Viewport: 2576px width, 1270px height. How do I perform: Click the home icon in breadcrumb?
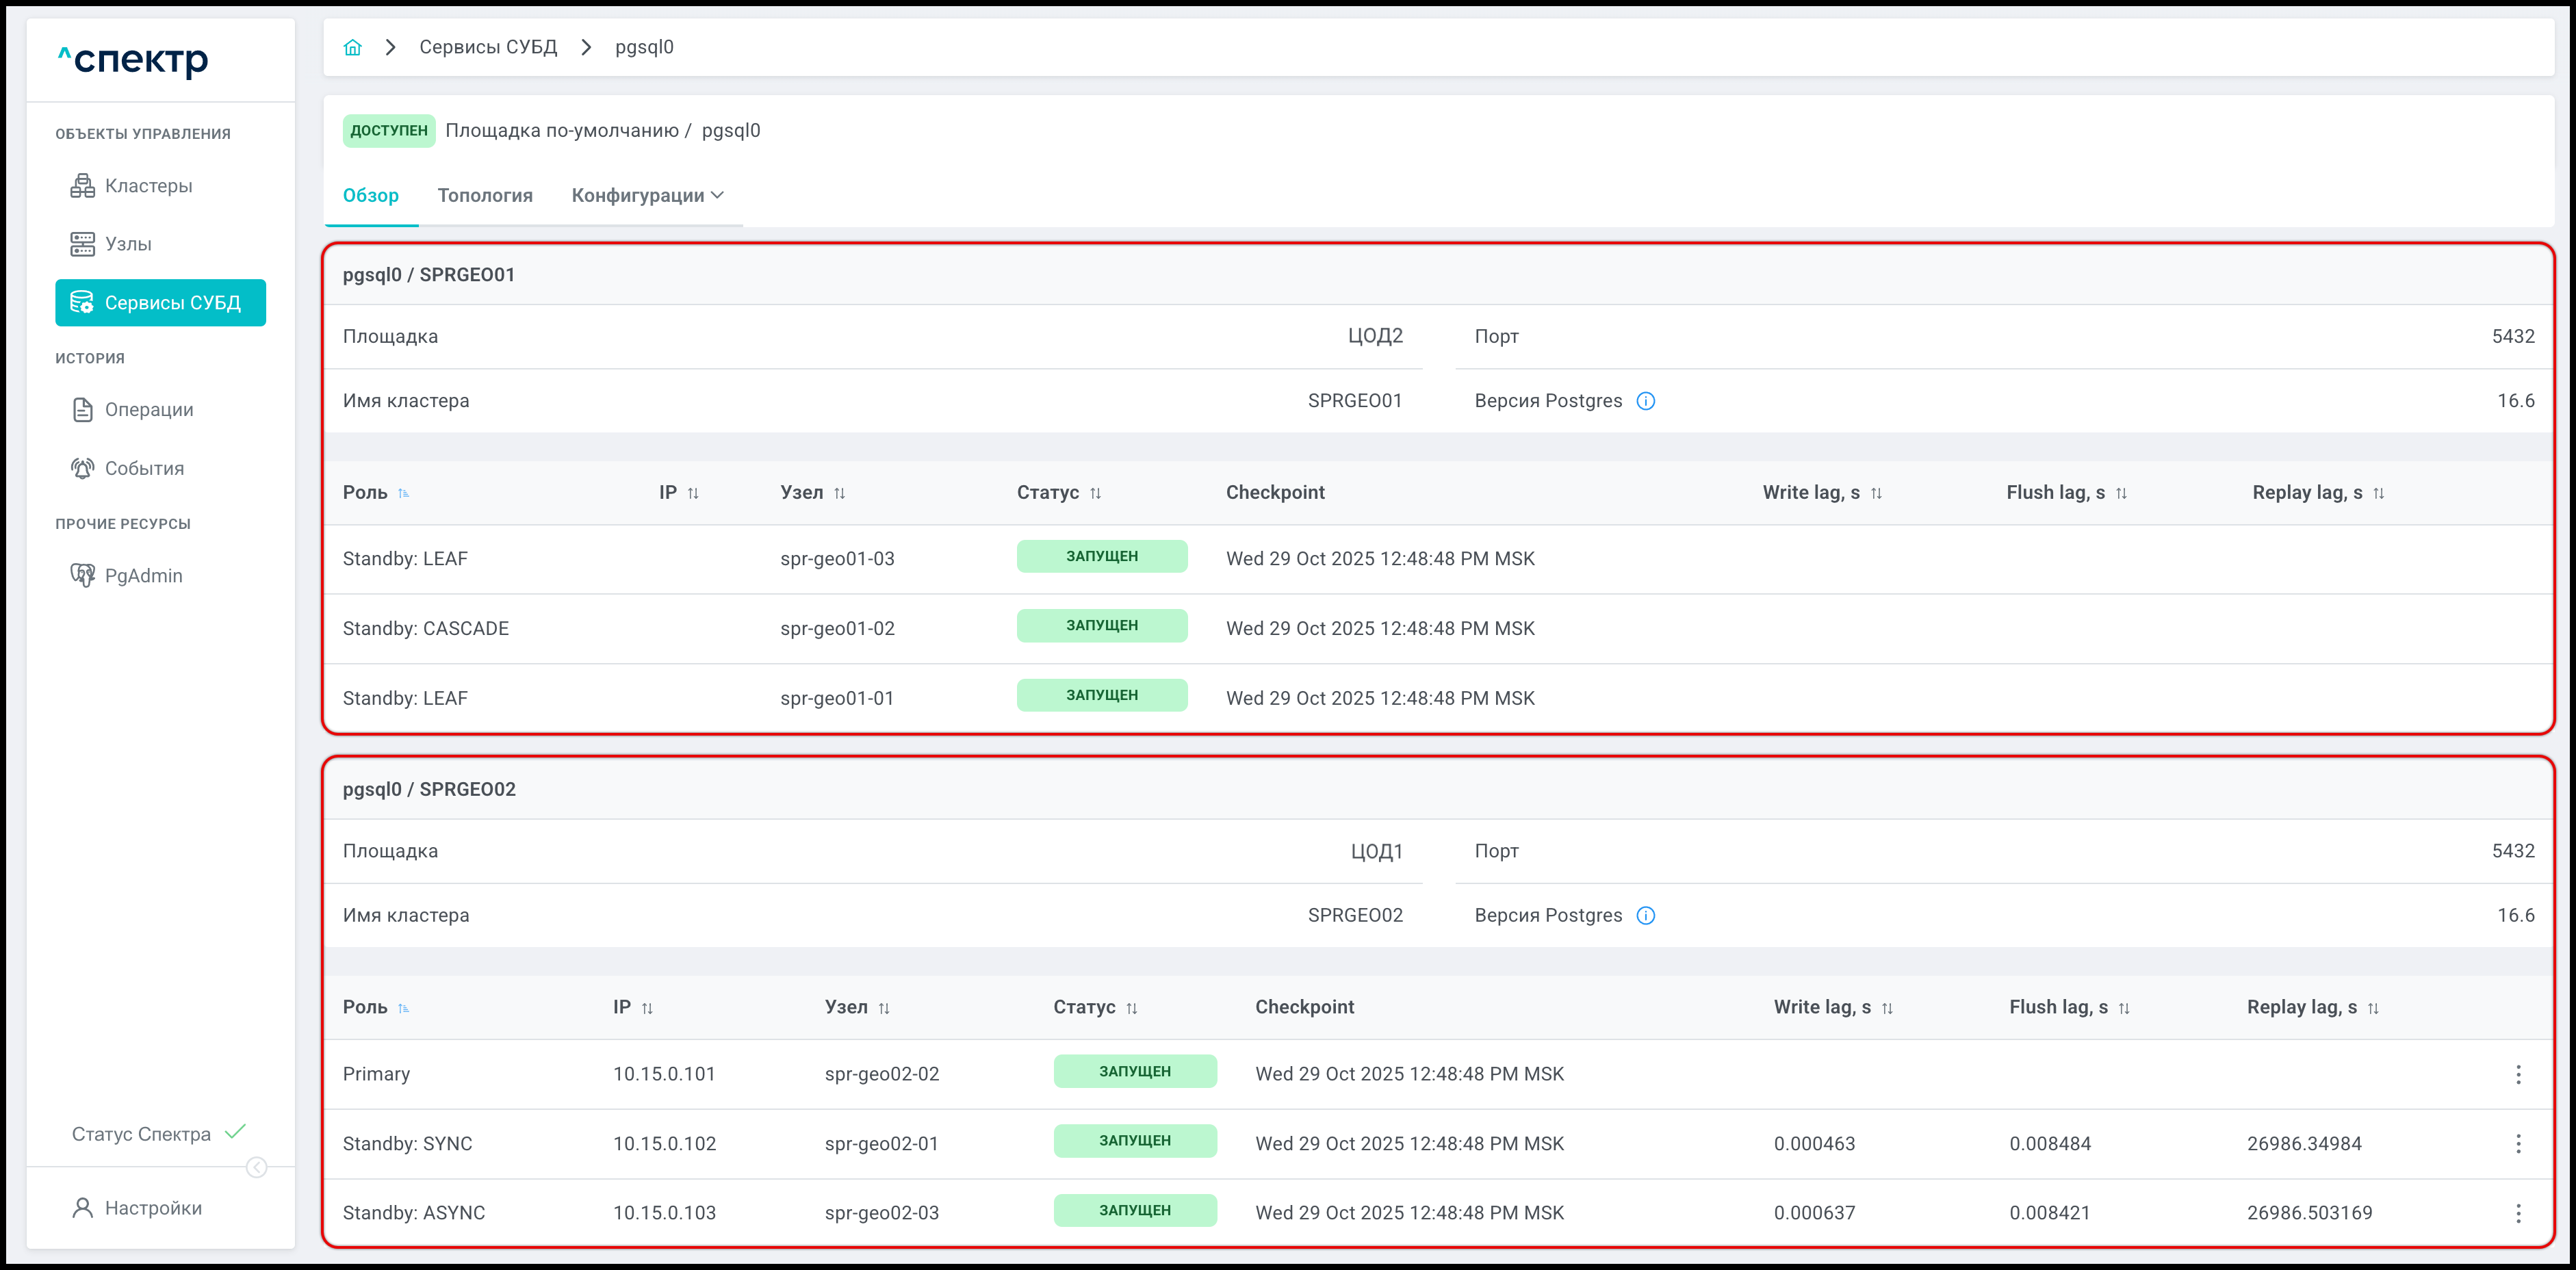click(352, 47)
